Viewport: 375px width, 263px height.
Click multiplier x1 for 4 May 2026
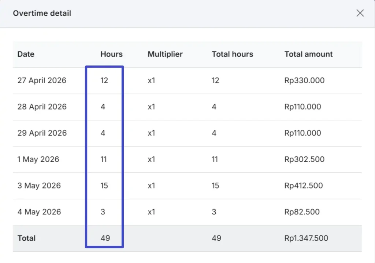coord(151,212)
